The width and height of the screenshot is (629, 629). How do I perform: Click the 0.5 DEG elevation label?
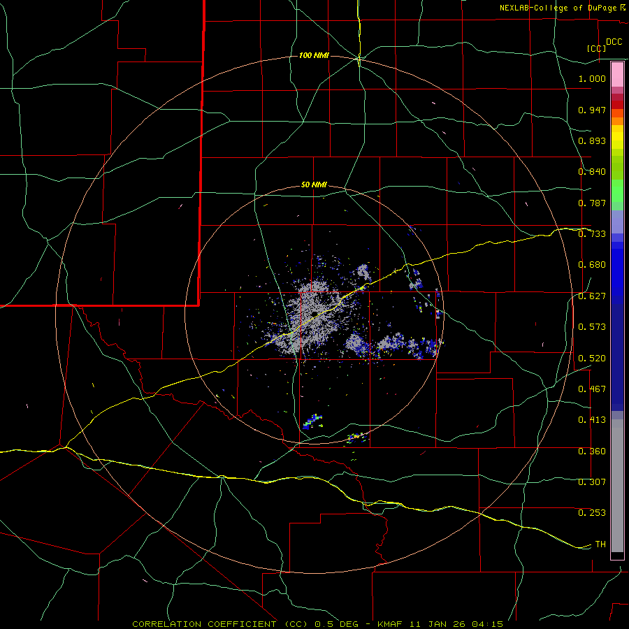pos(336,624)
